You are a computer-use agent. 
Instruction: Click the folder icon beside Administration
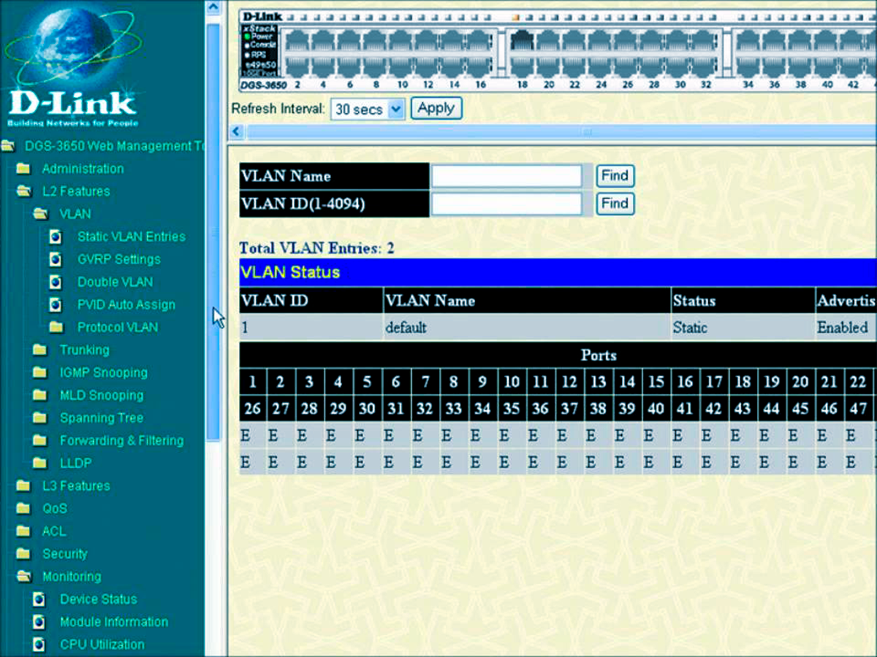[24, 169]
